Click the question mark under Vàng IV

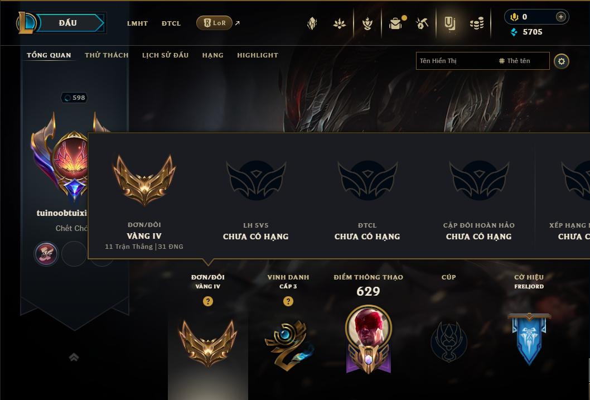point(207,301)
